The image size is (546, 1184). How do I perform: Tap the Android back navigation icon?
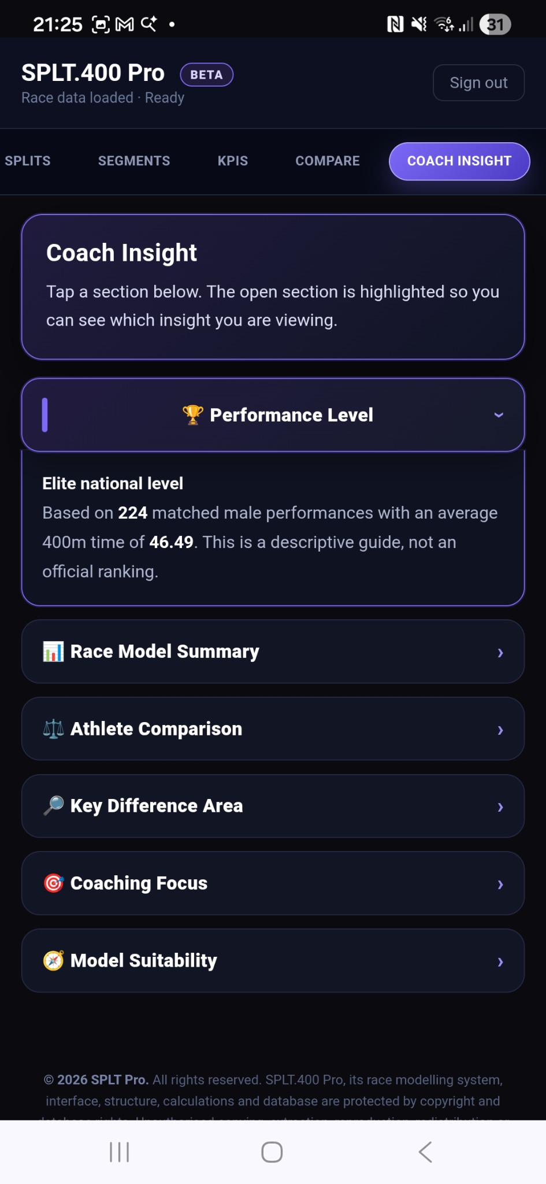425,1152
